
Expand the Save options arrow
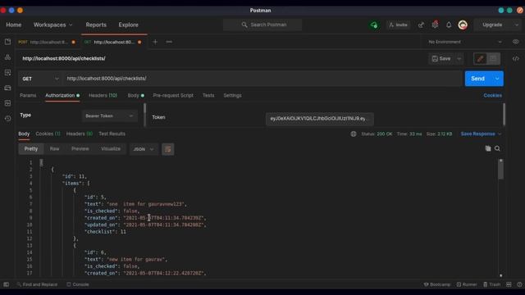tap(459, 58)
